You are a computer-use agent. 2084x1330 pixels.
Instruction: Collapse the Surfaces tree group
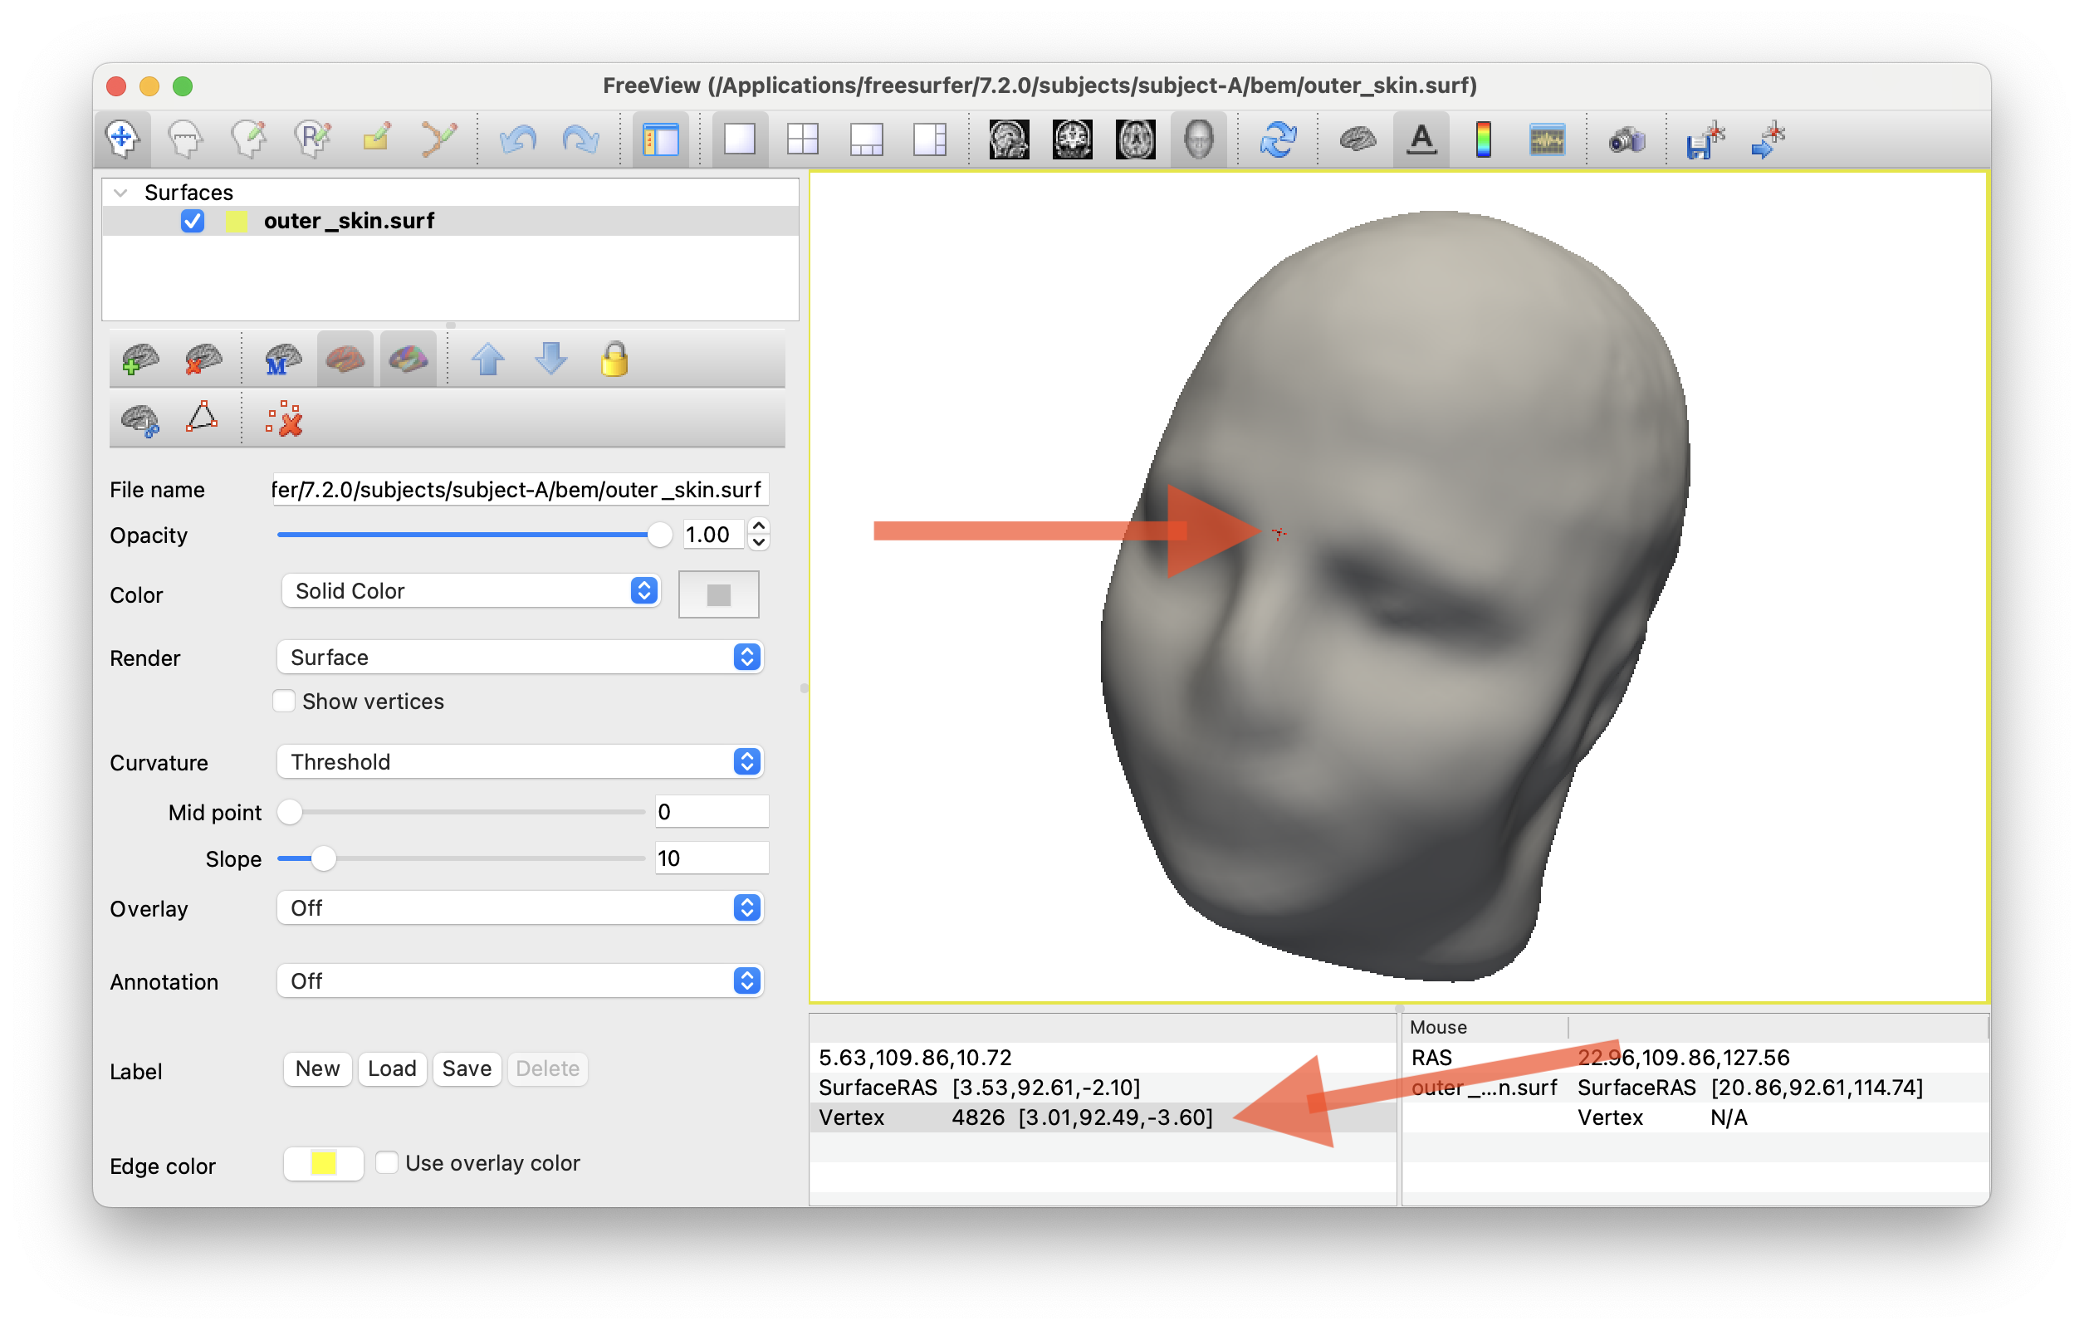121,192
